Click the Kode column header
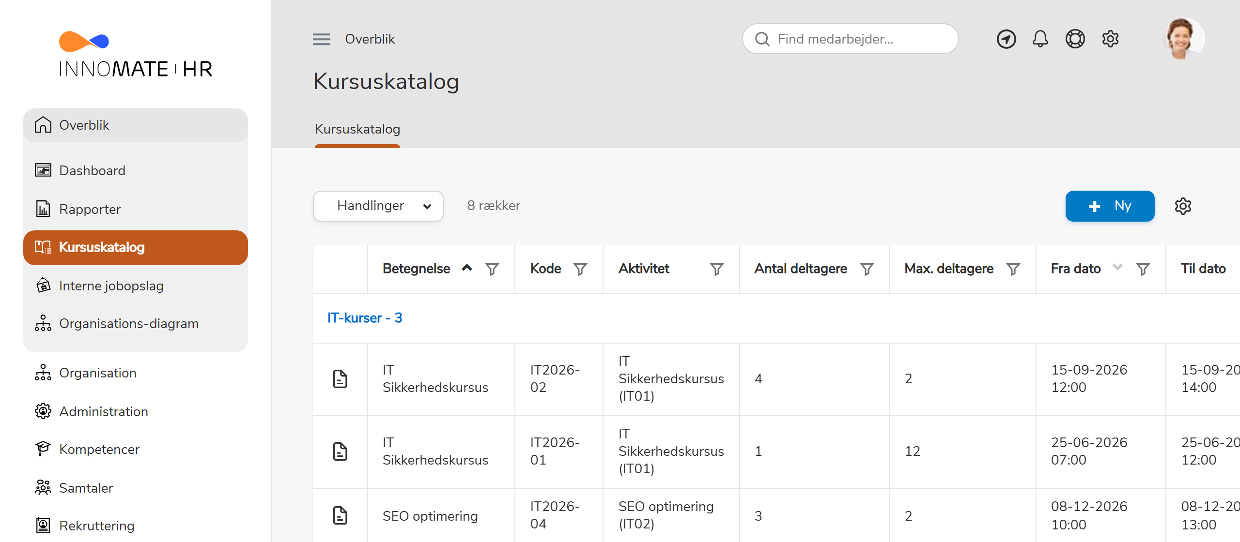The height and width of the screenshot is (542, 1240). pos(545,269)
